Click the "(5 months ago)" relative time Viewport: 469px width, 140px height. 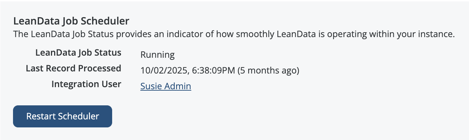click(268, 71)
